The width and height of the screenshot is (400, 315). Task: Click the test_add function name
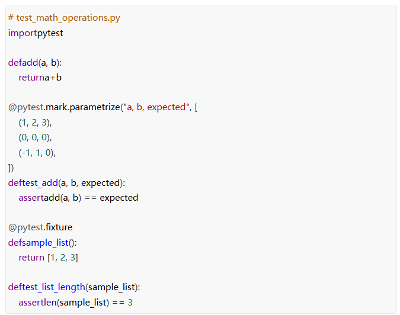40,182
